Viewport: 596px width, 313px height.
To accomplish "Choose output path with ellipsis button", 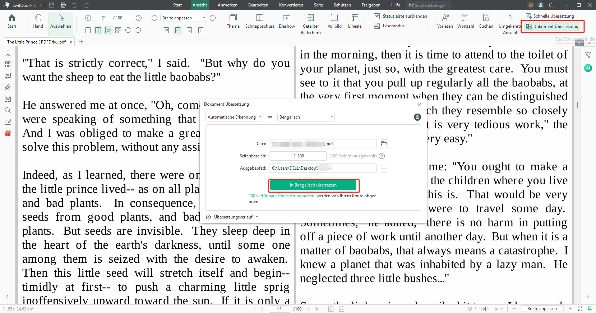I will tap(384, 168).
